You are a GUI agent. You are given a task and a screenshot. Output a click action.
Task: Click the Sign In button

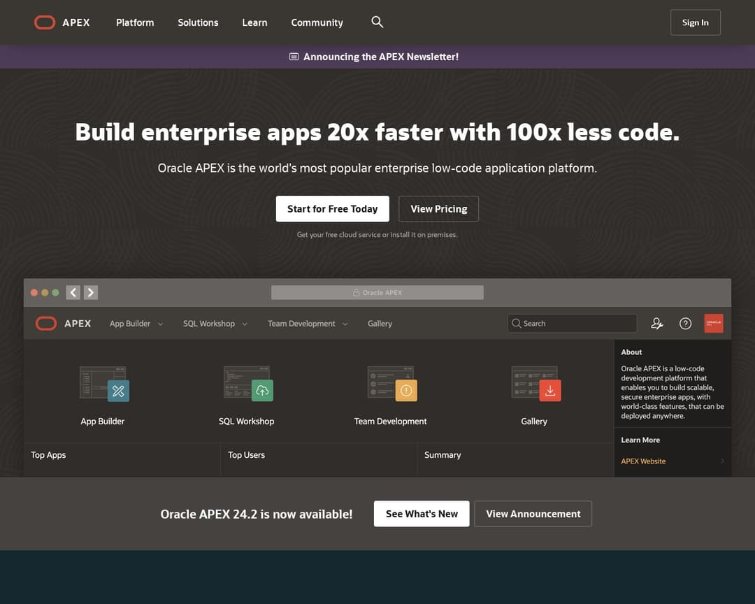coord(696,22)
